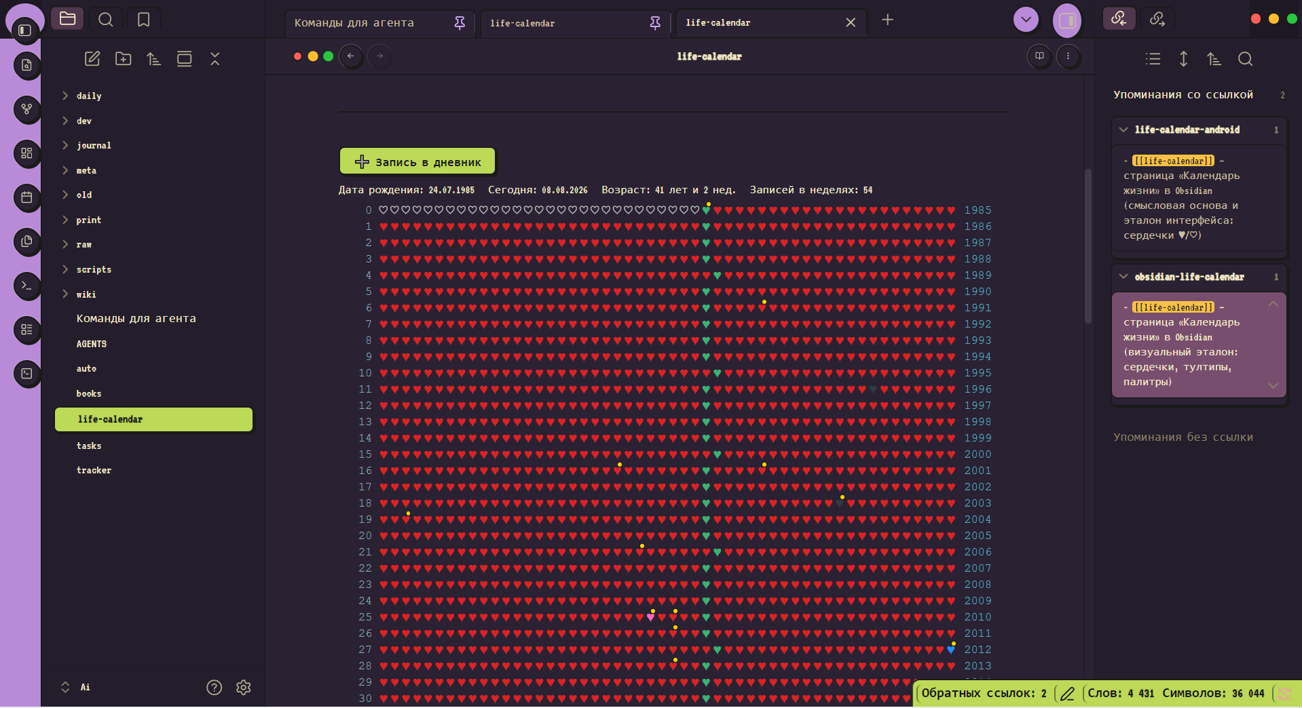The height and width of the screenshot is (708, 1302).
Task: Click the note's vertical scrollbar thumb
Action: tap(1088, 246)
